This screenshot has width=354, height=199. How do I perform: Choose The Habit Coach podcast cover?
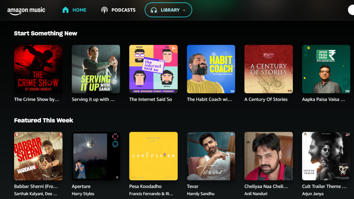point(211,69)
